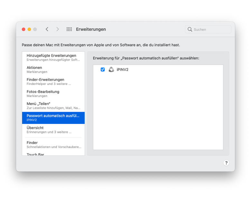The width and height of the screenshot is (251, 204).
Task: Open help with the question mark button
Action: [x=226, y=163]
